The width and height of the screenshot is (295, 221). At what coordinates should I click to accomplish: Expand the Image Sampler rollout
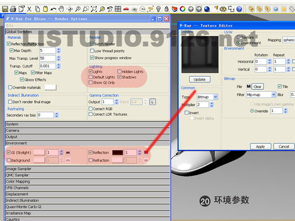click(88, 169)
